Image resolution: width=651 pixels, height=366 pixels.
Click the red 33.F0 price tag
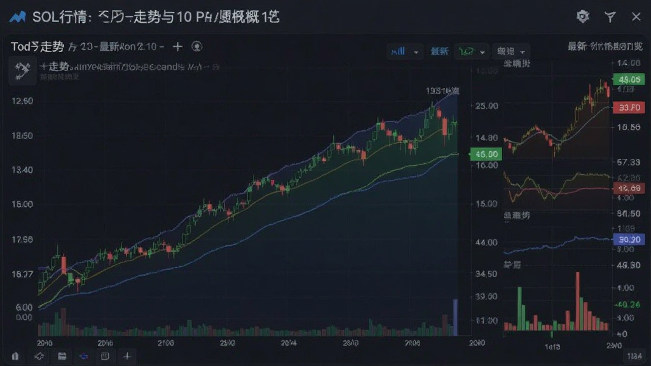(629, 107)
